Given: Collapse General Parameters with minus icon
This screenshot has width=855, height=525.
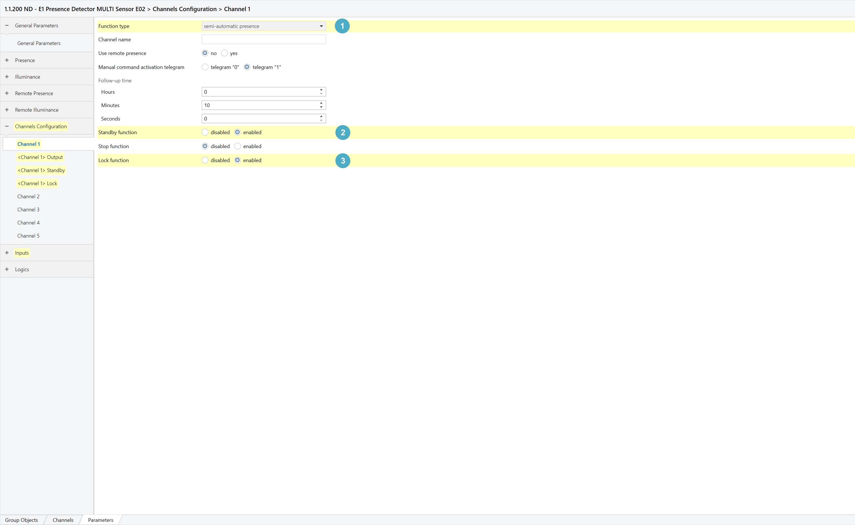Looking at the screenshot, I should click(7, 25).
